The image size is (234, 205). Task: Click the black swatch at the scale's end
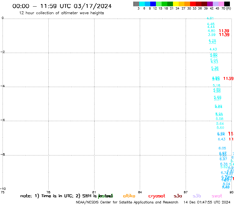[227, 4]
